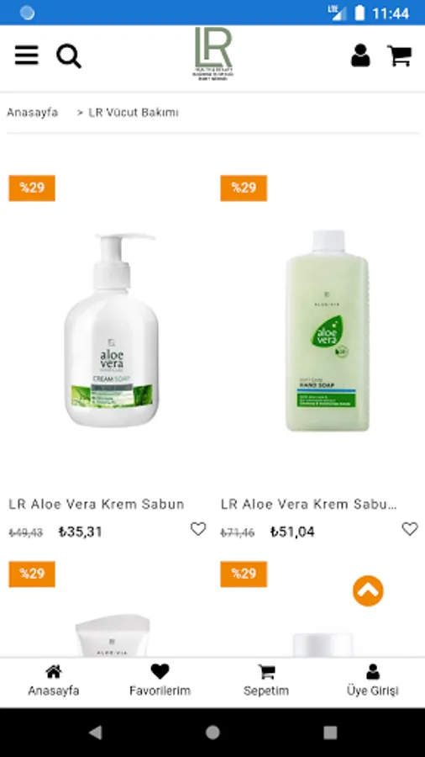Screen dimensions: 425x757
Task: Open the hamburger menu
Action: 27,56
